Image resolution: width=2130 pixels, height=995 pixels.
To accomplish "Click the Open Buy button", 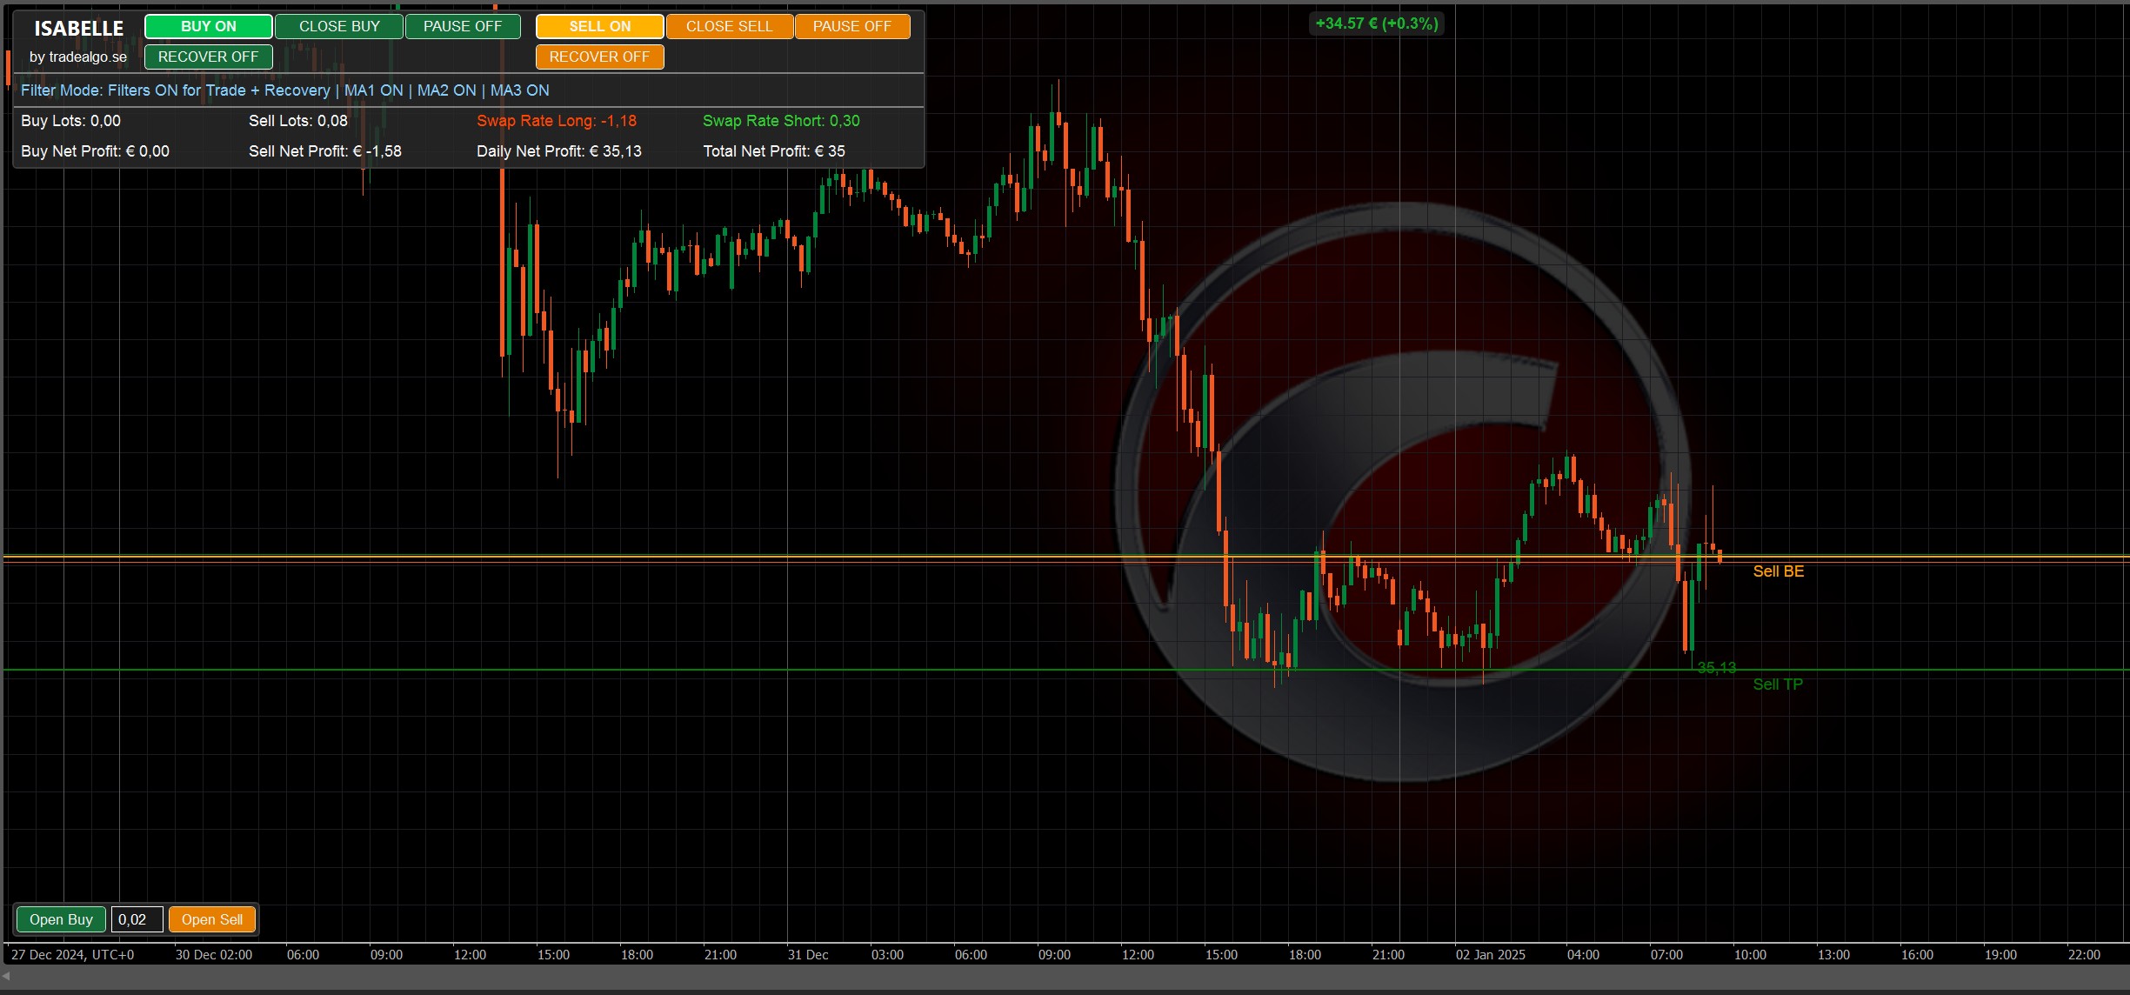I will (61, 919).
